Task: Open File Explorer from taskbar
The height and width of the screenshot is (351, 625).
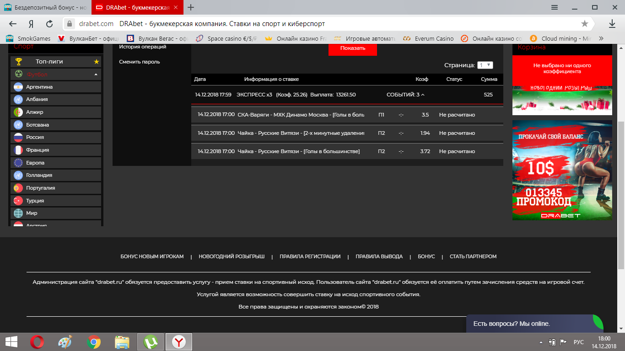Action: (x=122, y=342)
